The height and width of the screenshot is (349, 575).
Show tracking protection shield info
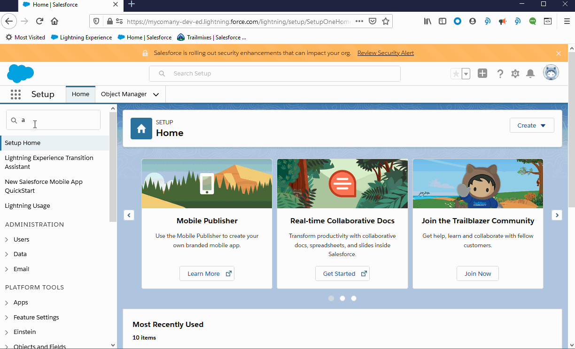(96, 21)
